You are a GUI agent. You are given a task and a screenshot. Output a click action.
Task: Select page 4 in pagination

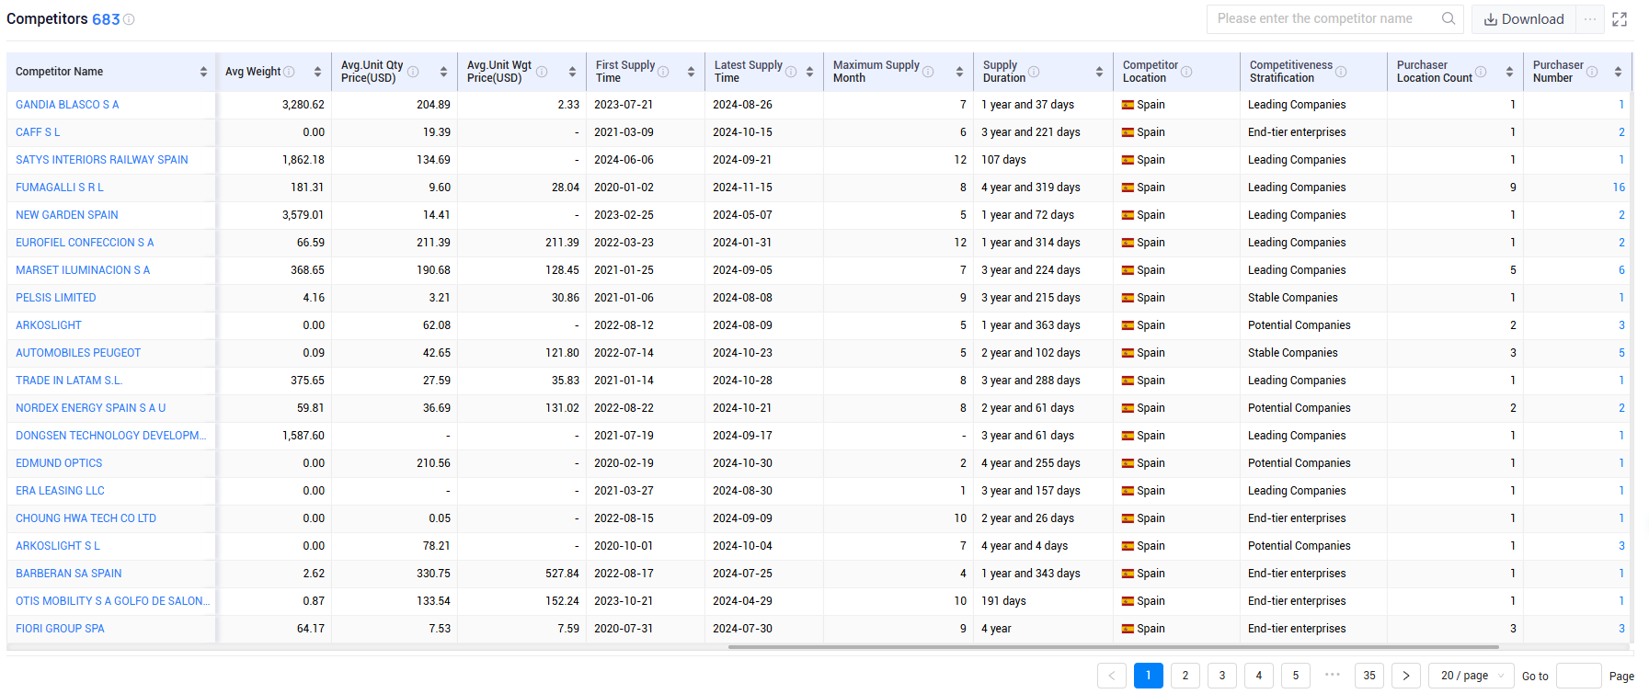coord(1259,676)
